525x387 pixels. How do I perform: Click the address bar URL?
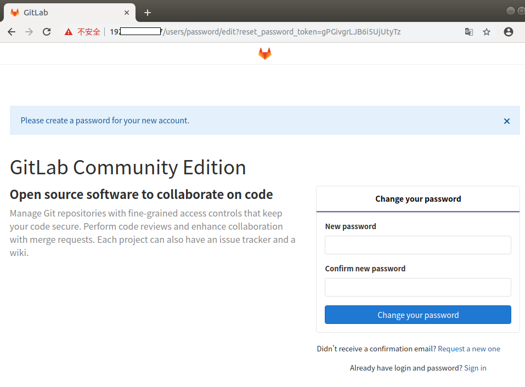tap(274, 32)
